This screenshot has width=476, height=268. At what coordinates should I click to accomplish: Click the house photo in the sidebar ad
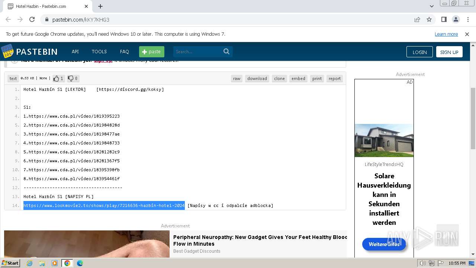384,140
